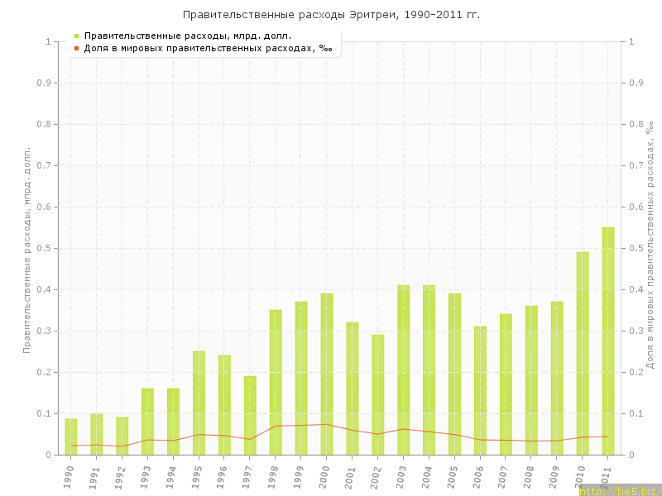Toggle the 'Правительственные расходы, млрд. долл.' legend series
The width and height of the screenshot is (662, 496).
(188, 36)
